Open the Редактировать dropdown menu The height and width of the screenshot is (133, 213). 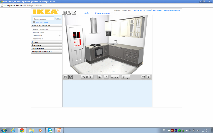[x=104, y=13]
